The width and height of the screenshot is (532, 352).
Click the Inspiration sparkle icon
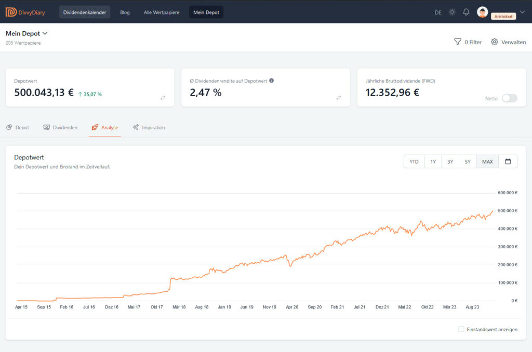point(136,127)
